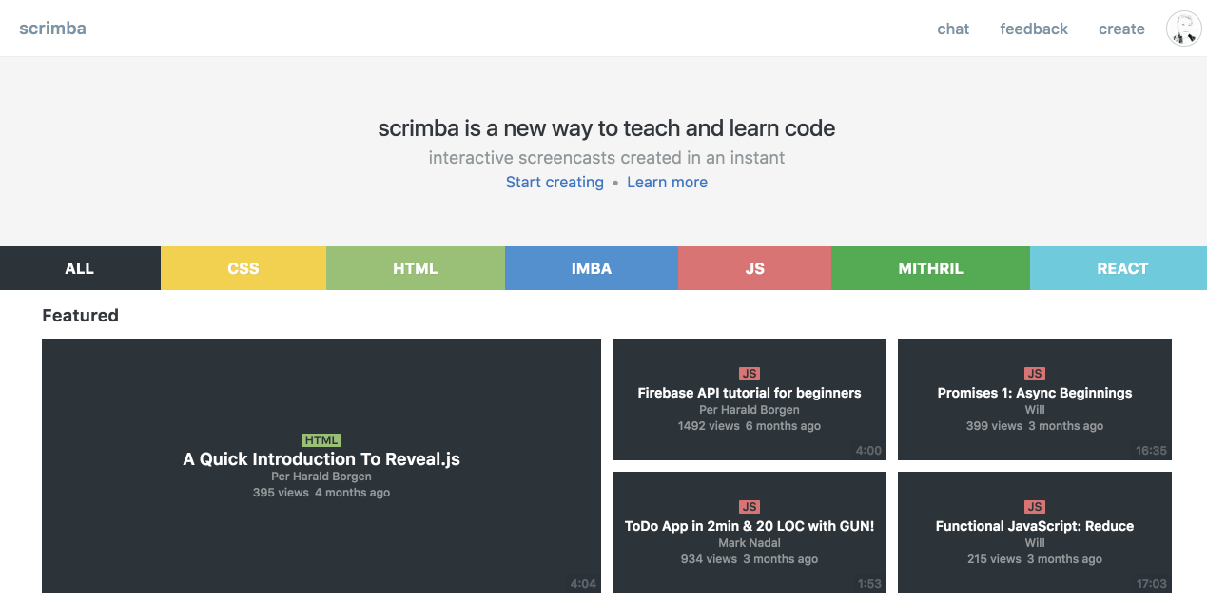Open Promises 1: Async Beginnings screencast
This screenshot has width=1207, height=603.
pyautogui.click(x=1035, y=393)
